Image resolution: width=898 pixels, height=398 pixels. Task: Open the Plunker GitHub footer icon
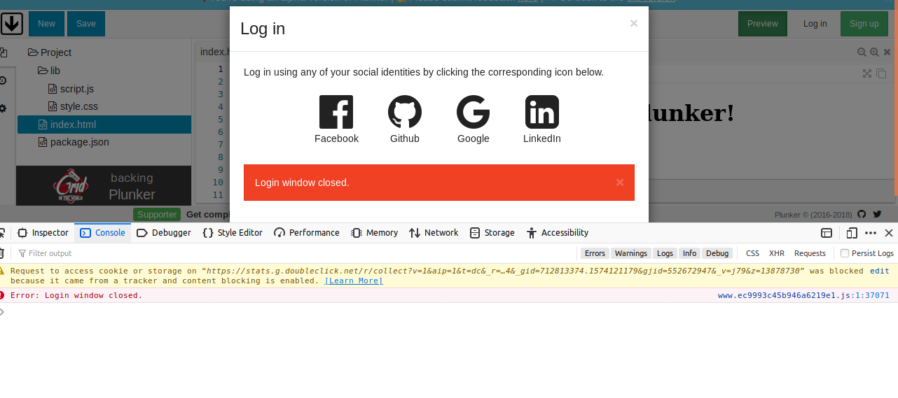click(x=862, y=215)
